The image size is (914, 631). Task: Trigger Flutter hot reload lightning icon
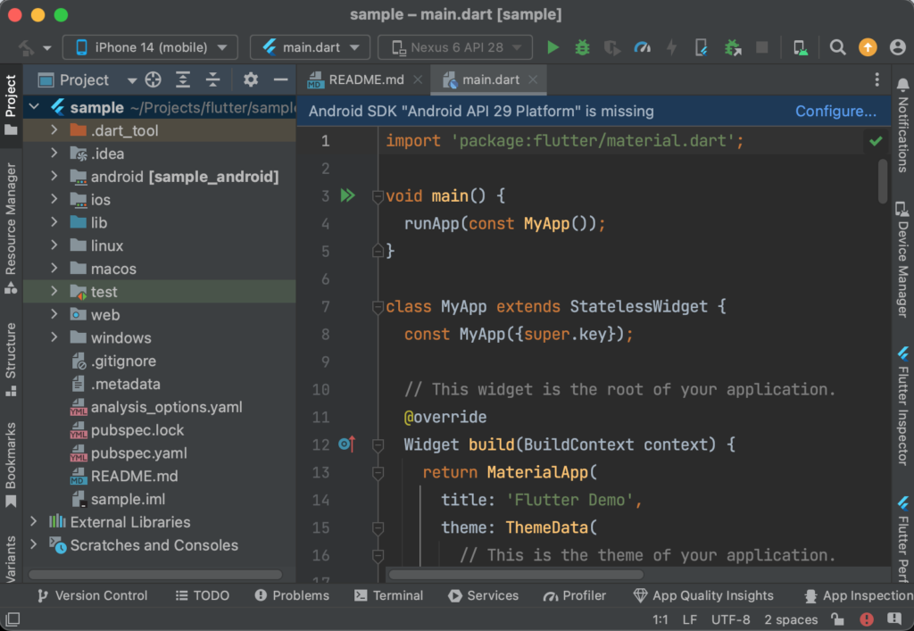point(671,47)
